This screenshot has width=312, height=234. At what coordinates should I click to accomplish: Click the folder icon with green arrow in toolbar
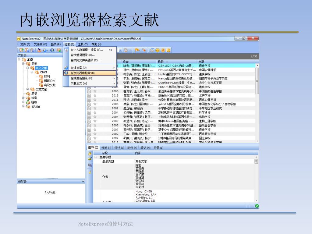coord(59,50)
